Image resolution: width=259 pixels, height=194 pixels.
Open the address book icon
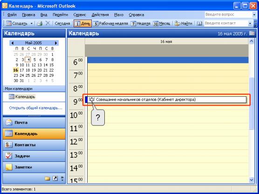(x=199, y=24)
